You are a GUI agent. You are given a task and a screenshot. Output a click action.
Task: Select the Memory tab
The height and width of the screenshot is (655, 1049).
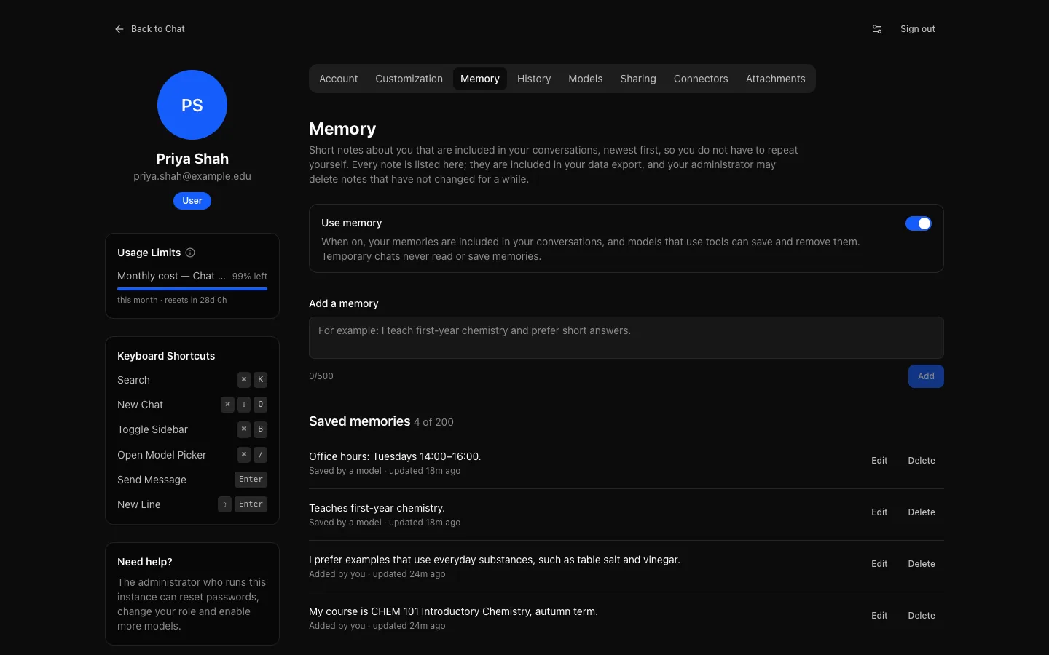click(x=480, y=79)
